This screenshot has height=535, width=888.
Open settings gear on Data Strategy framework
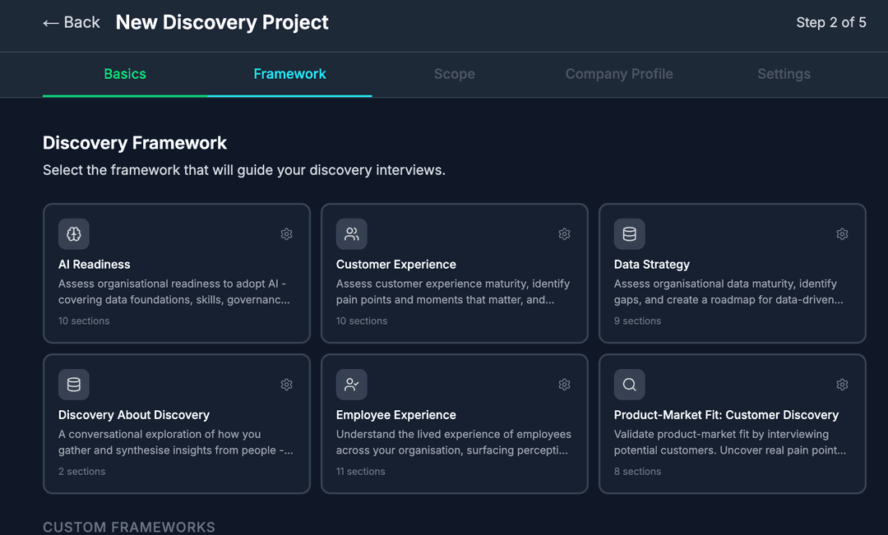click(x=842, y=233)
